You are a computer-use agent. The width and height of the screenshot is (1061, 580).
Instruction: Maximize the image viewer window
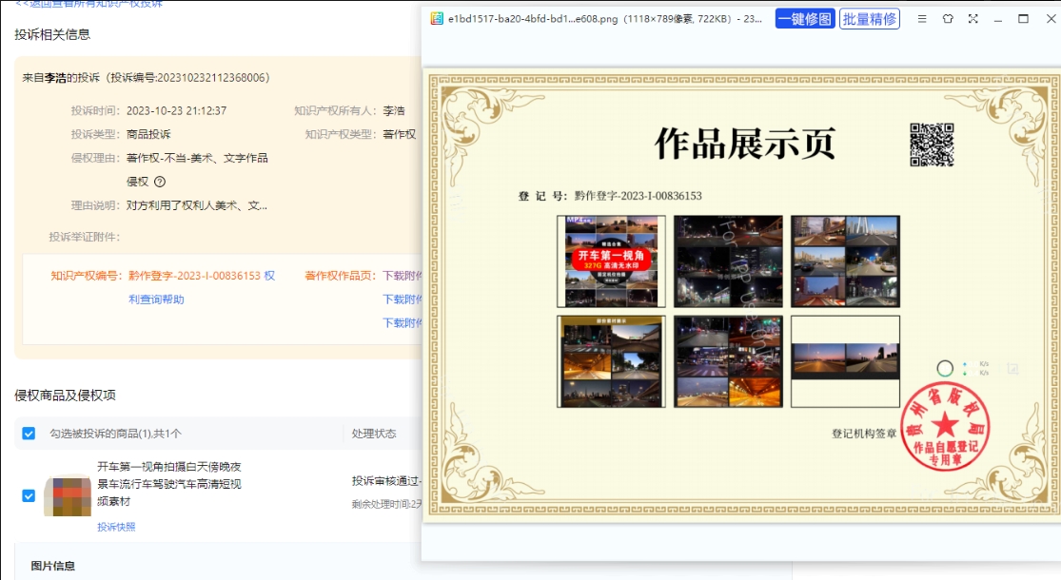tap(1023, 19)
